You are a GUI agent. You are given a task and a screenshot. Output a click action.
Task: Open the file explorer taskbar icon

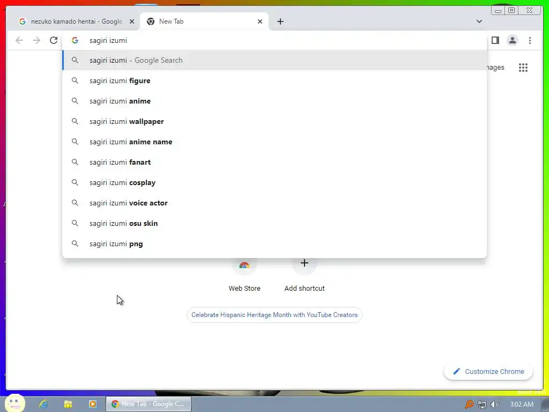[68, 404]
